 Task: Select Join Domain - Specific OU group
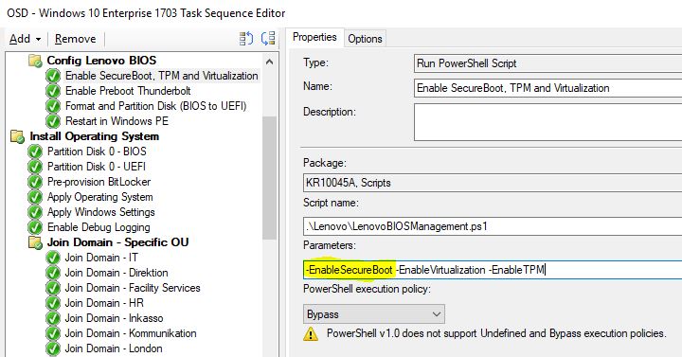[117, 242]
